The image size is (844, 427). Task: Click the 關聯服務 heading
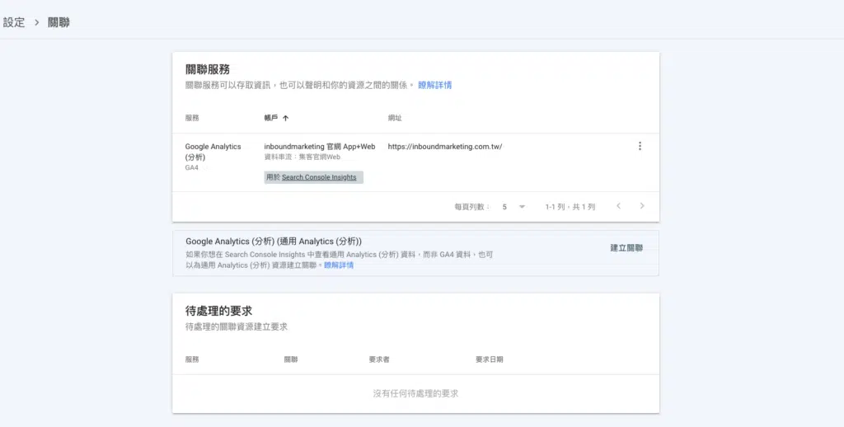208,69
